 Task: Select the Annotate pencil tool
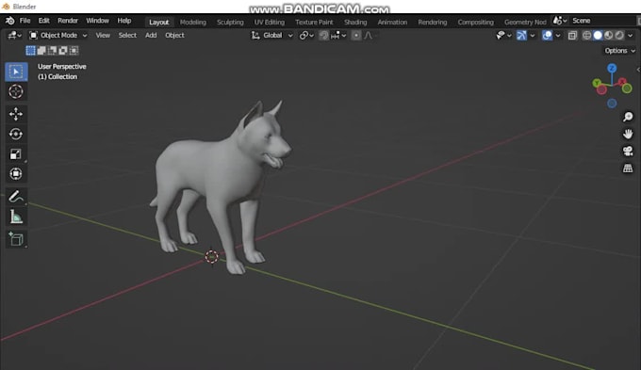click(x=16, y=197)
